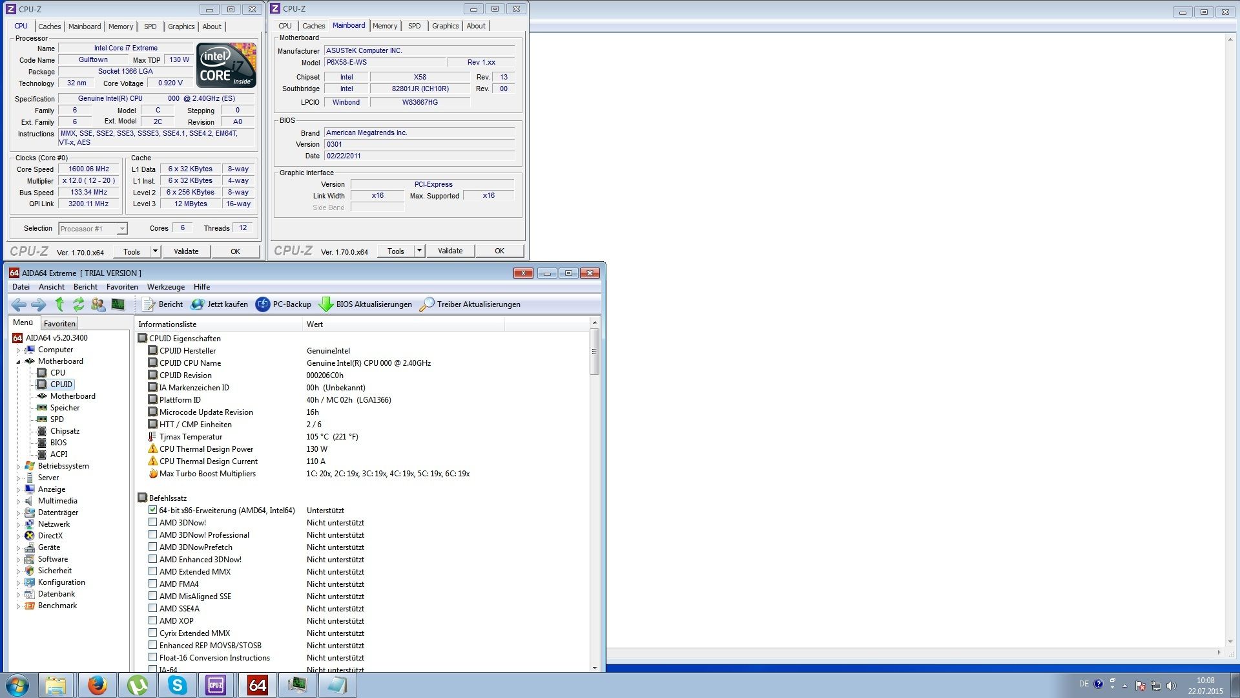This screenshot has height=698, width=1240.
Task: Open the users icon in AIDA64 toolbar
Action: tap(98, 304)
